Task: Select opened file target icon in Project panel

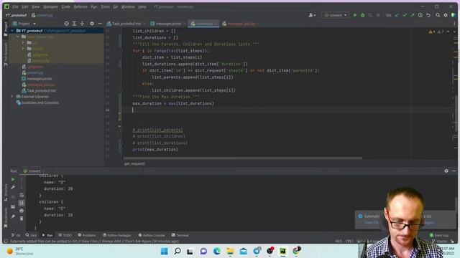Action: point(67,24)
